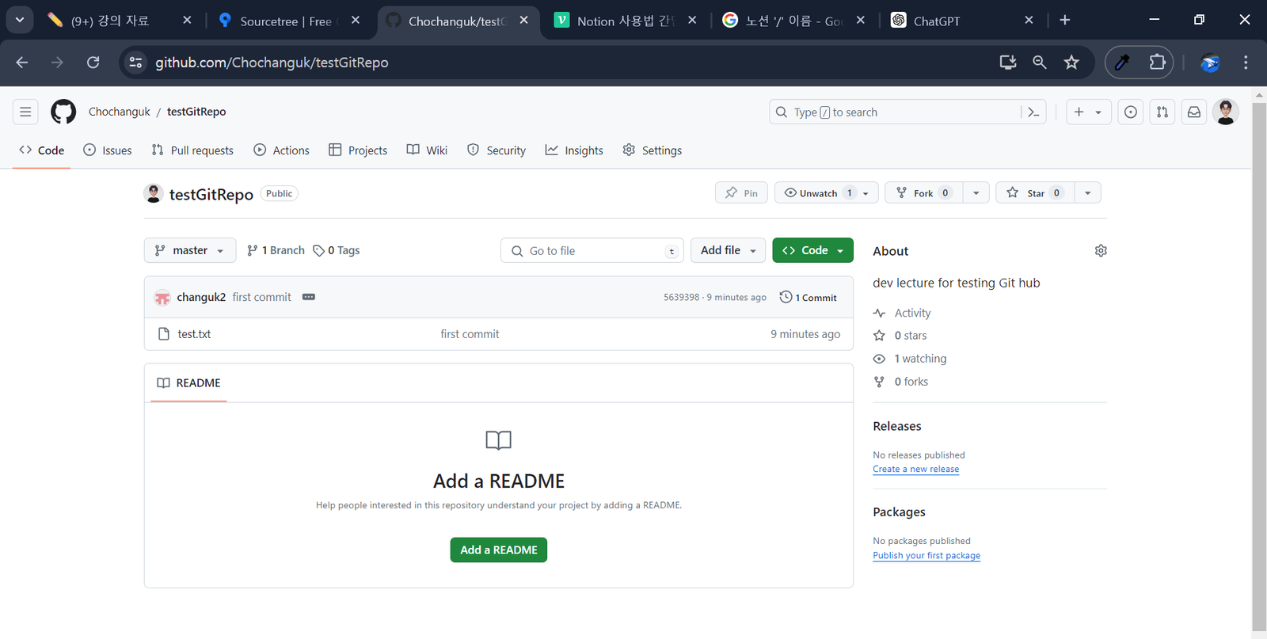Open the GitHub hamburger navigation menu
The image size is (1267, 639).
click(25, 112)
